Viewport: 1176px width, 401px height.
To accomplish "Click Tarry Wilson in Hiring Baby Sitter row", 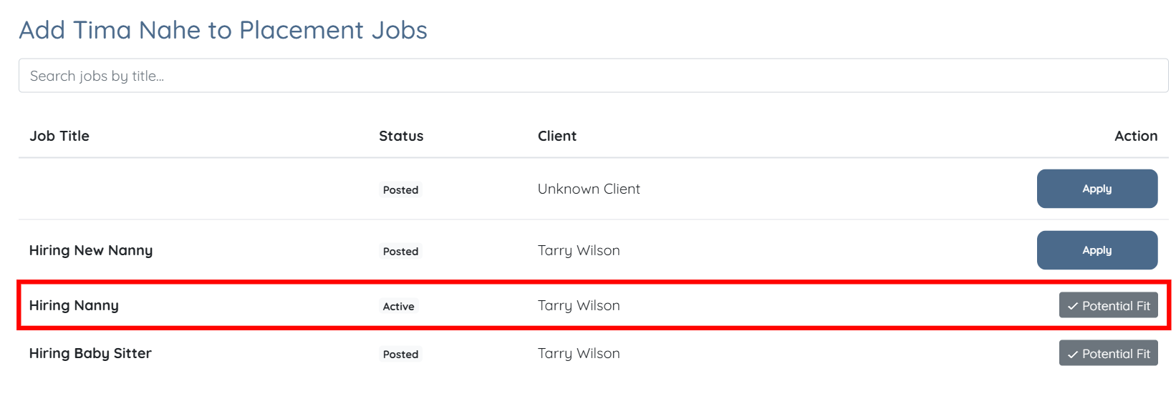I will click(x=579, y=353).
